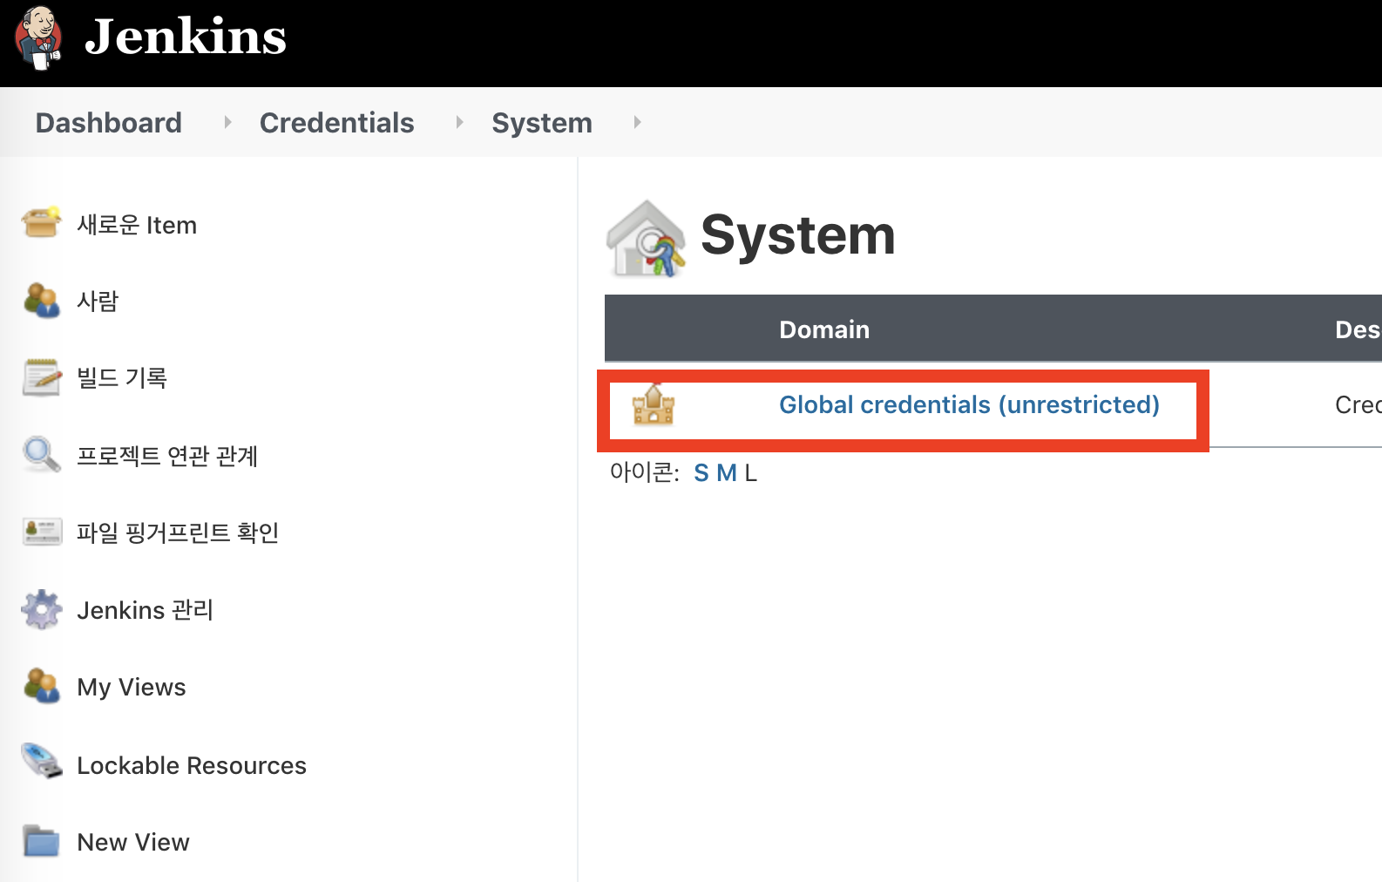Click the 새로운 Item box icon

click(x=41, y=223)
